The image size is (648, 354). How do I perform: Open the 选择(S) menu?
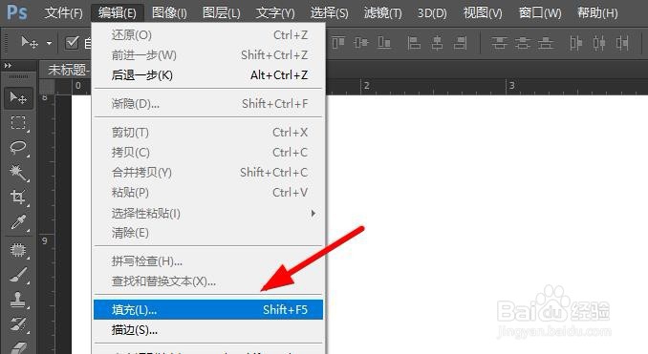pyautogui.click(x=330, y=13)
